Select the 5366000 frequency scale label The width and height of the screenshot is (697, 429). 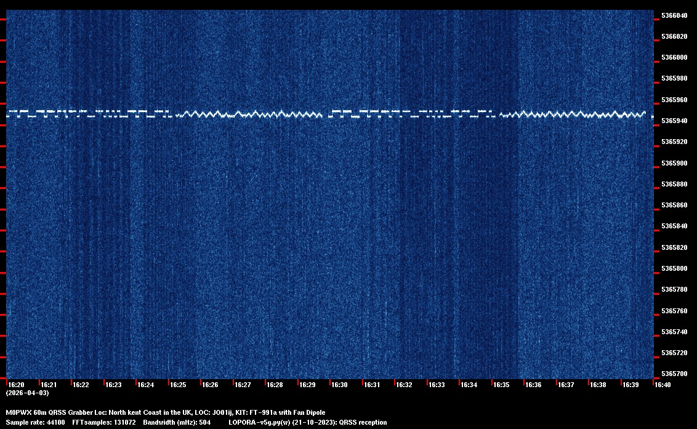674,57
